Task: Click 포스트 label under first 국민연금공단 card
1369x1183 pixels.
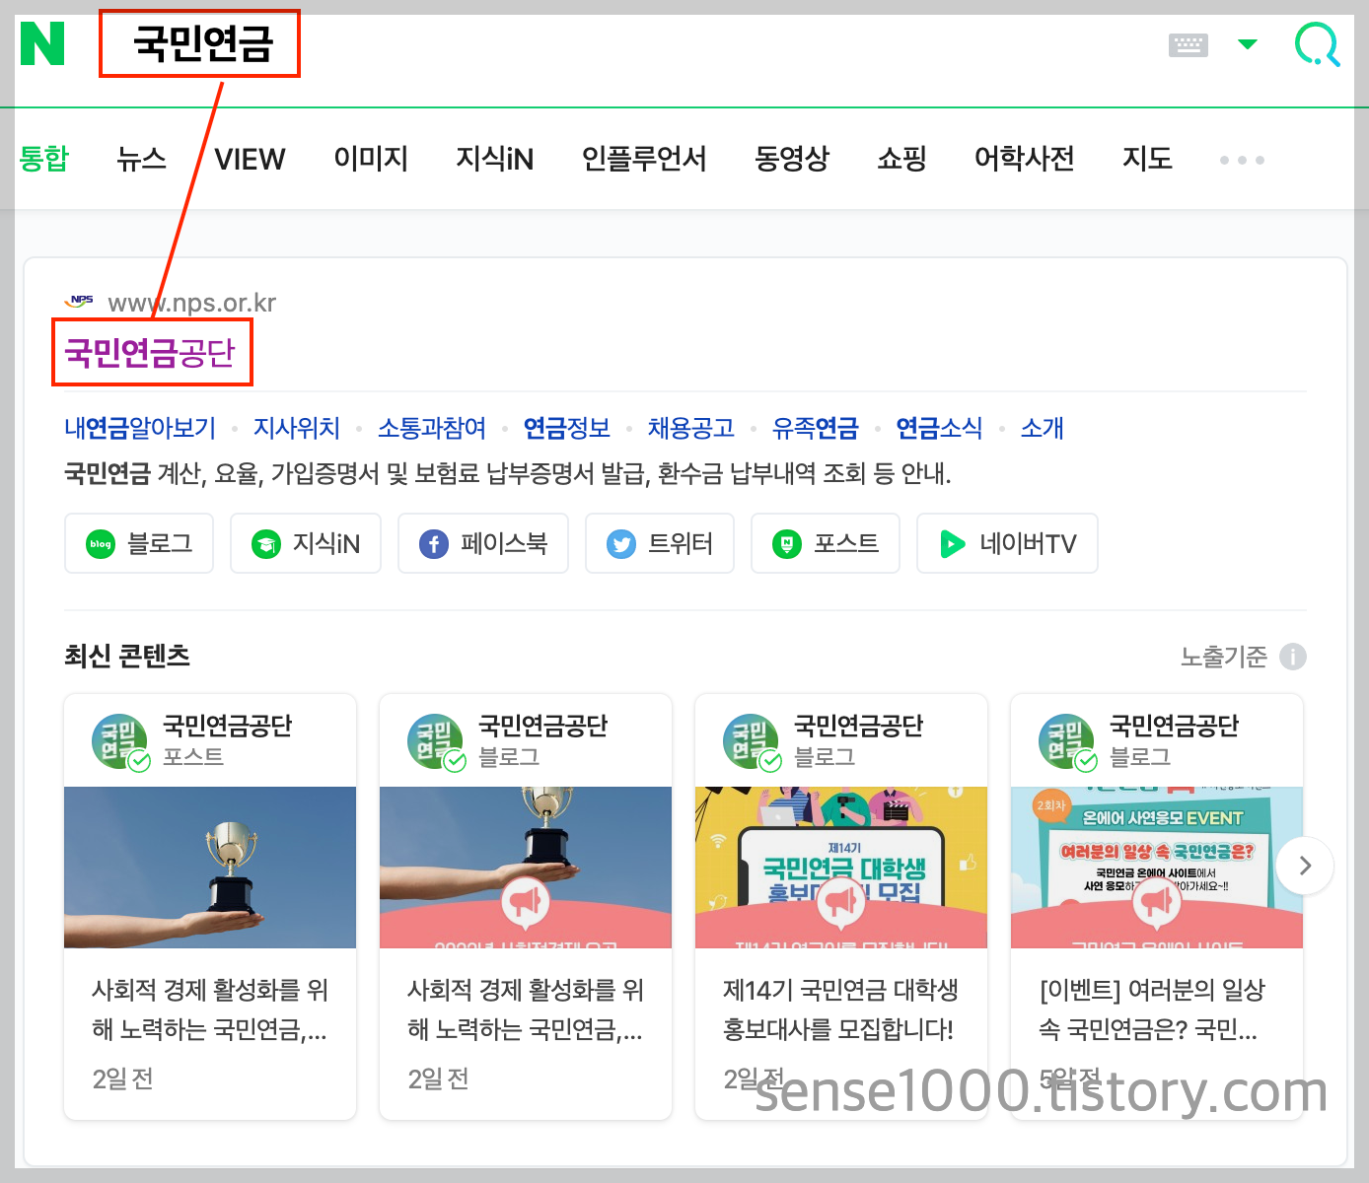Action: click(193, 757)
